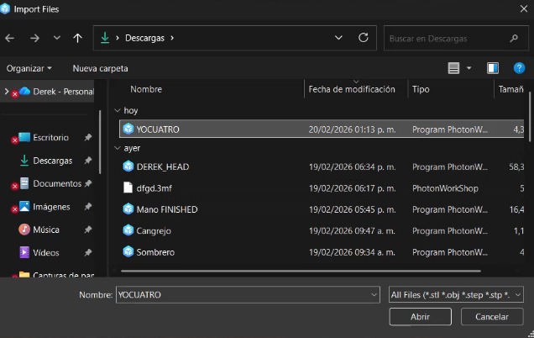
Task: Refresh the Descargas folder view
Action: click(364, 38)
